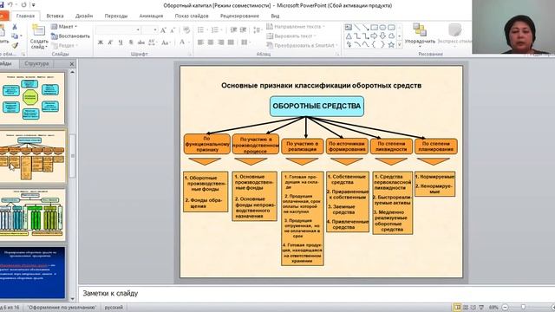This screenshot has height=312, width=555.
Task: Open the font size combo box
Action: (149, 30)
